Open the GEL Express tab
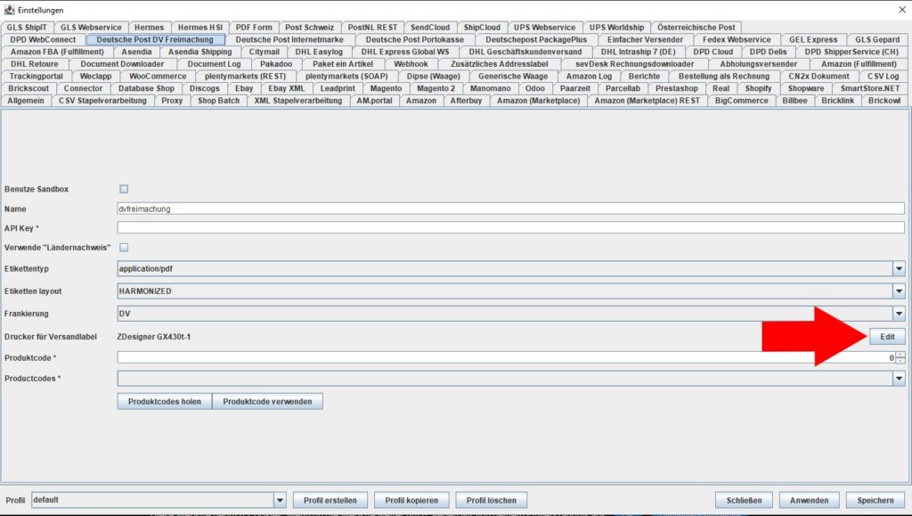Viewport: 912px width, 516px height. (813, 39)
